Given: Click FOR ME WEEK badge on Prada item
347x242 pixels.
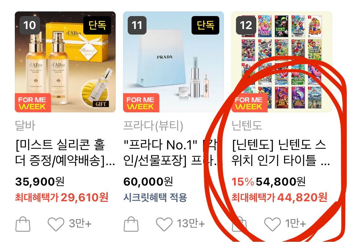Looking at the screenshot, I should 141,103.
